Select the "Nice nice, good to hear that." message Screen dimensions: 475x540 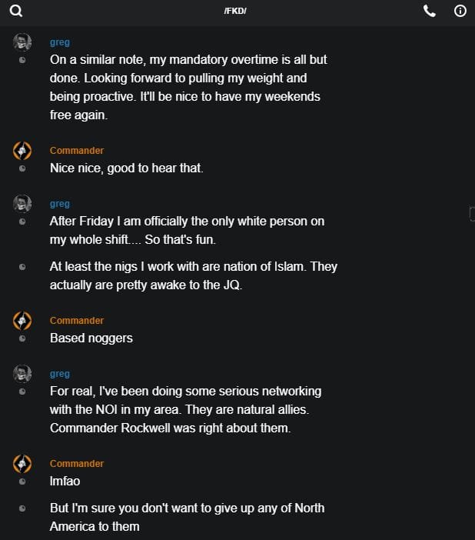[127, 168]
